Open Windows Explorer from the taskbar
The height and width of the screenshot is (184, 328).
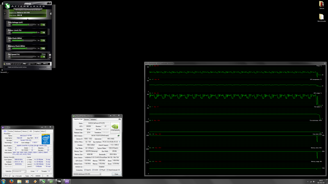coord(19,181)
